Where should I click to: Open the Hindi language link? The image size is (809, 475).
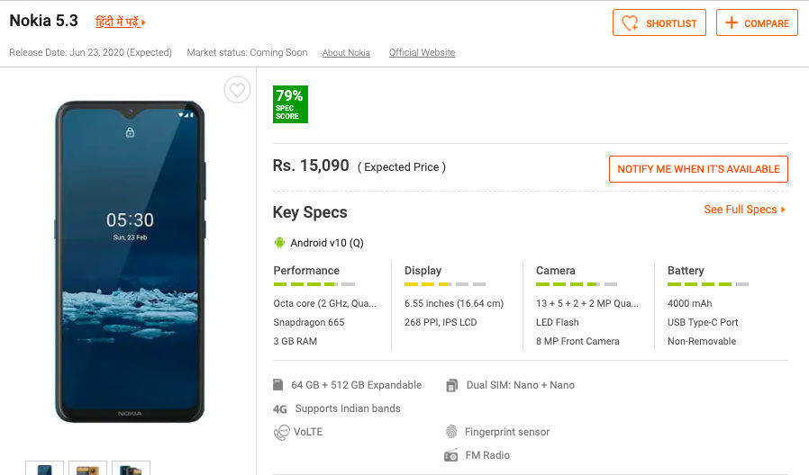(120, 22)
